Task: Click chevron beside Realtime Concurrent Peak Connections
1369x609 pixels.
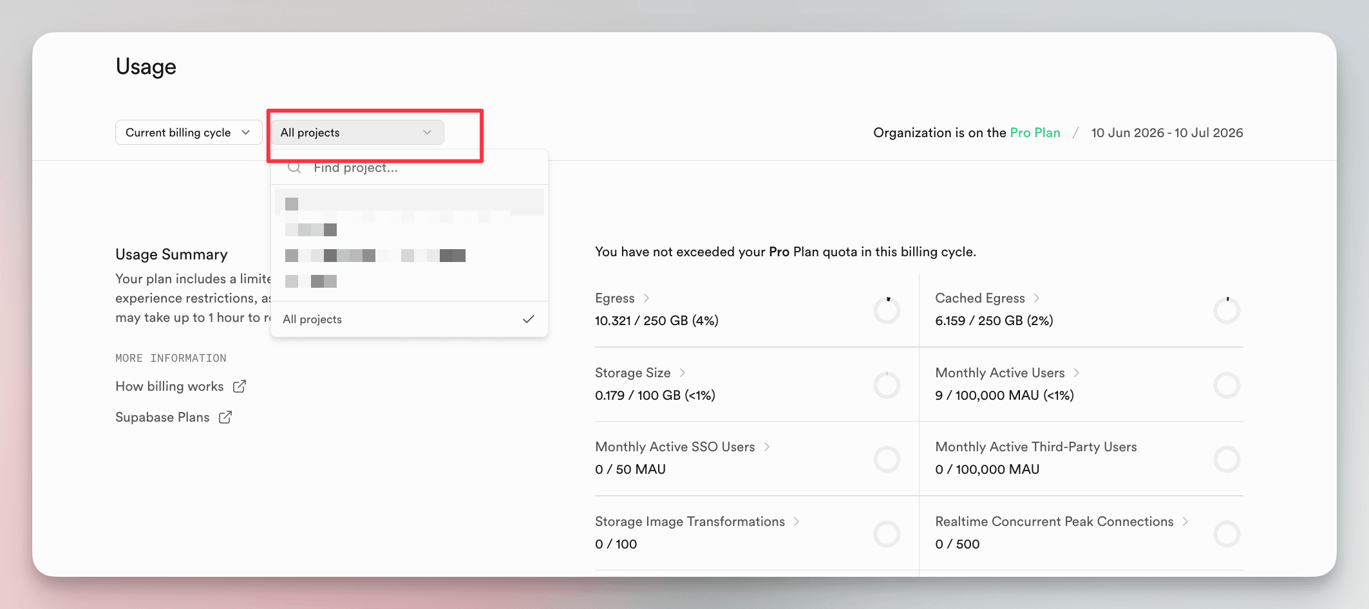Action: [x=1185, y=521]
